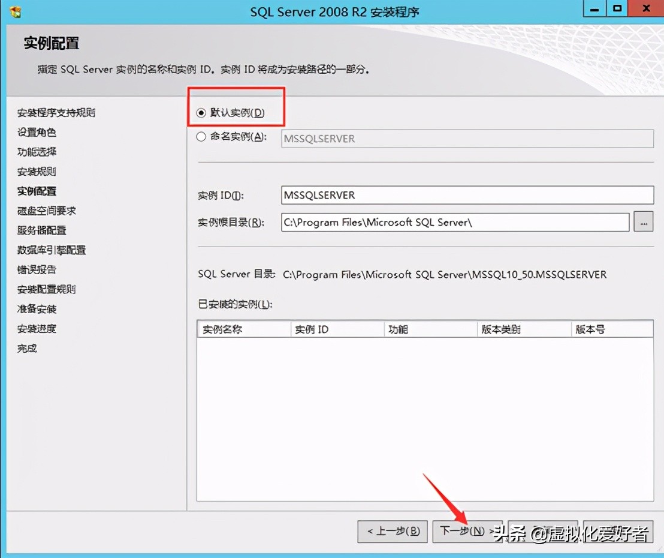This screenshot has height=558, width=664.
Task: Close the SQL Server setup window
Action: point(646,8)
